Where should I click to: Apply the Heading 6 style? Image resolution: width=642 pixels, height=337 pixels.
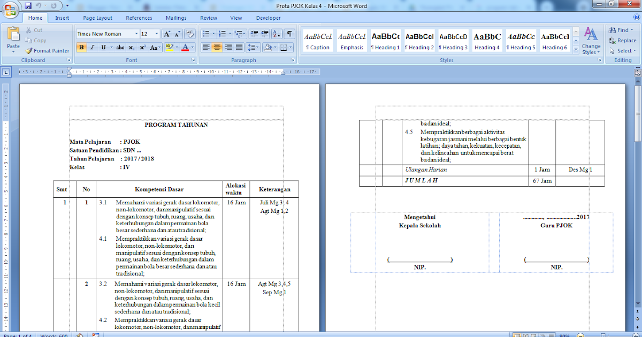tap(554, 41)
